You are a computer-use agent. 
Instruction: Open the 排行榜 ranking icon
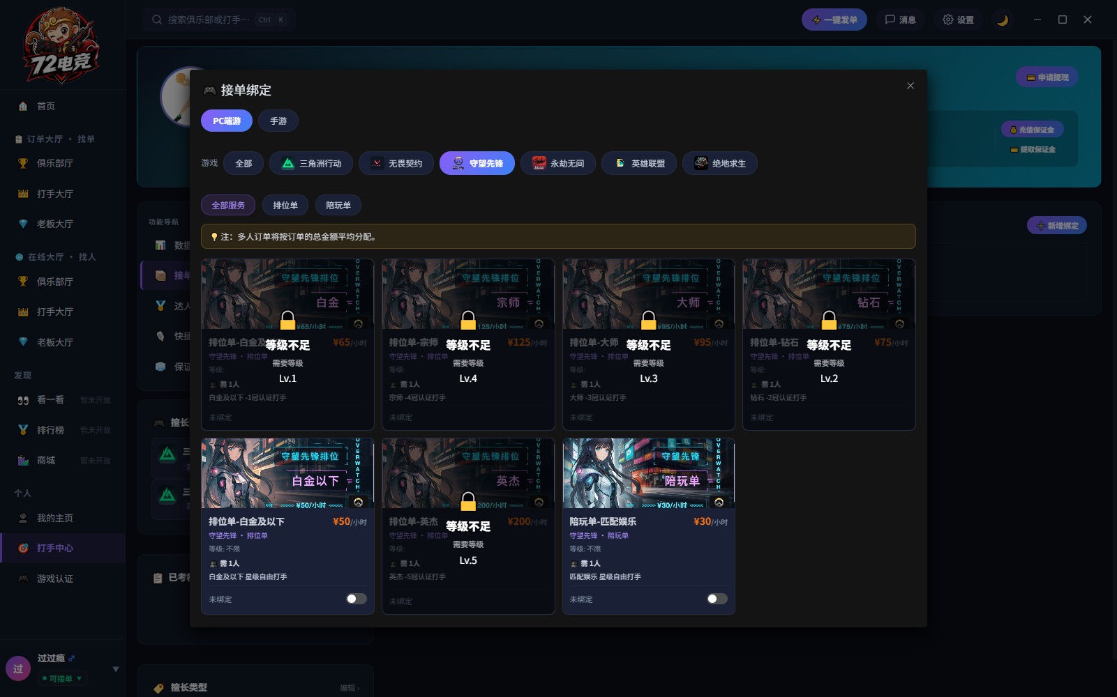click(x=23, y=430)
